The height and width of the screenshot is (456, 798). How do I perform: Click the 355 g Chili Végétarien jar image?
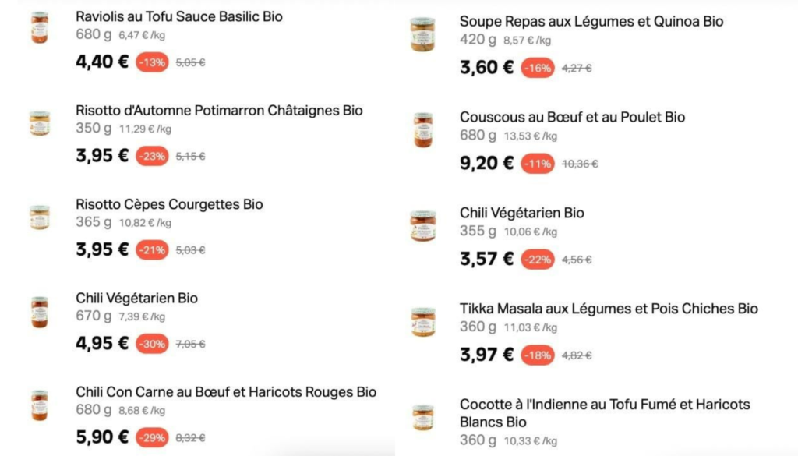(x=423, y=225)
